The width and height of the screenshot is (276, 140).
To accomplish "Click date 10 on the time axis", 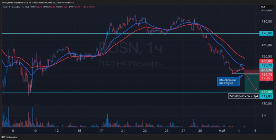I will pos(35,131).
